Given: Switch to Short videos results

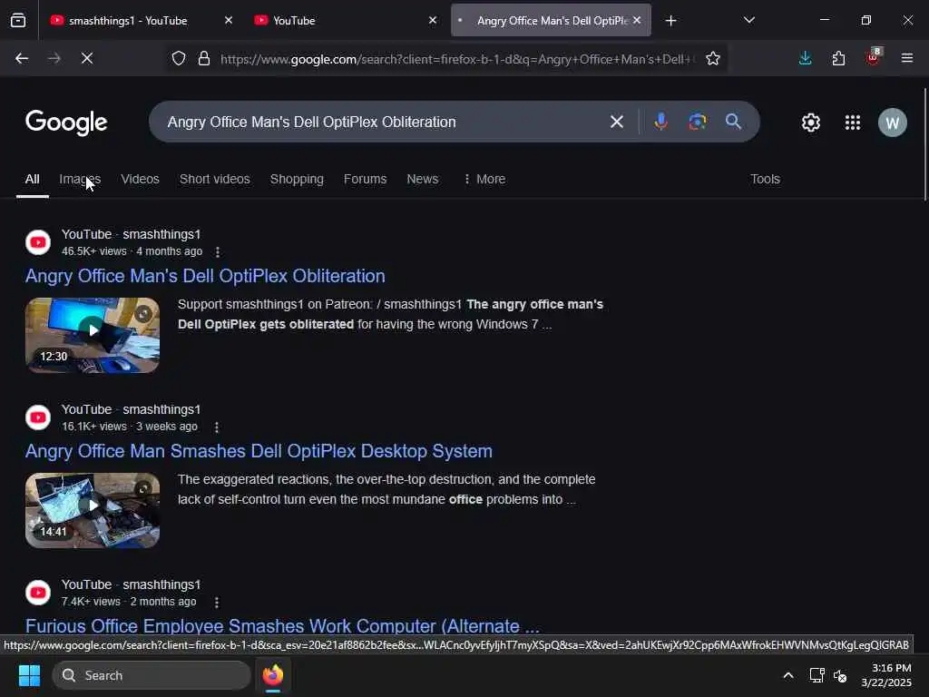Looking at the screenshot, I should coord(214,179).
